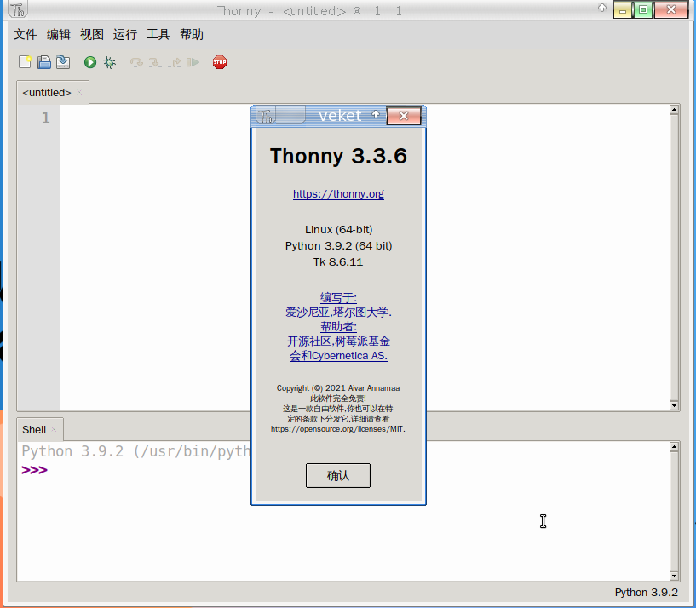Click editor scrollbar down arrow

[674, 405]
